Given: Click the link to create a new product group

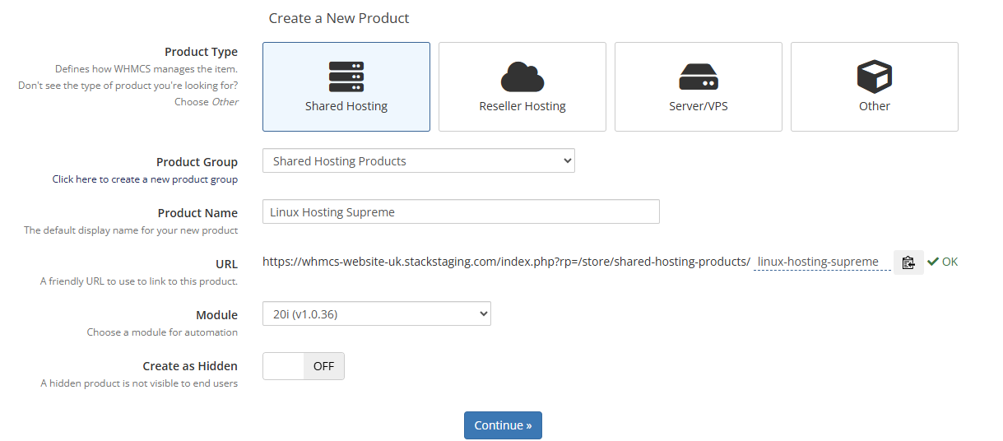Looking at the screenshot, I should coord(145,179).
